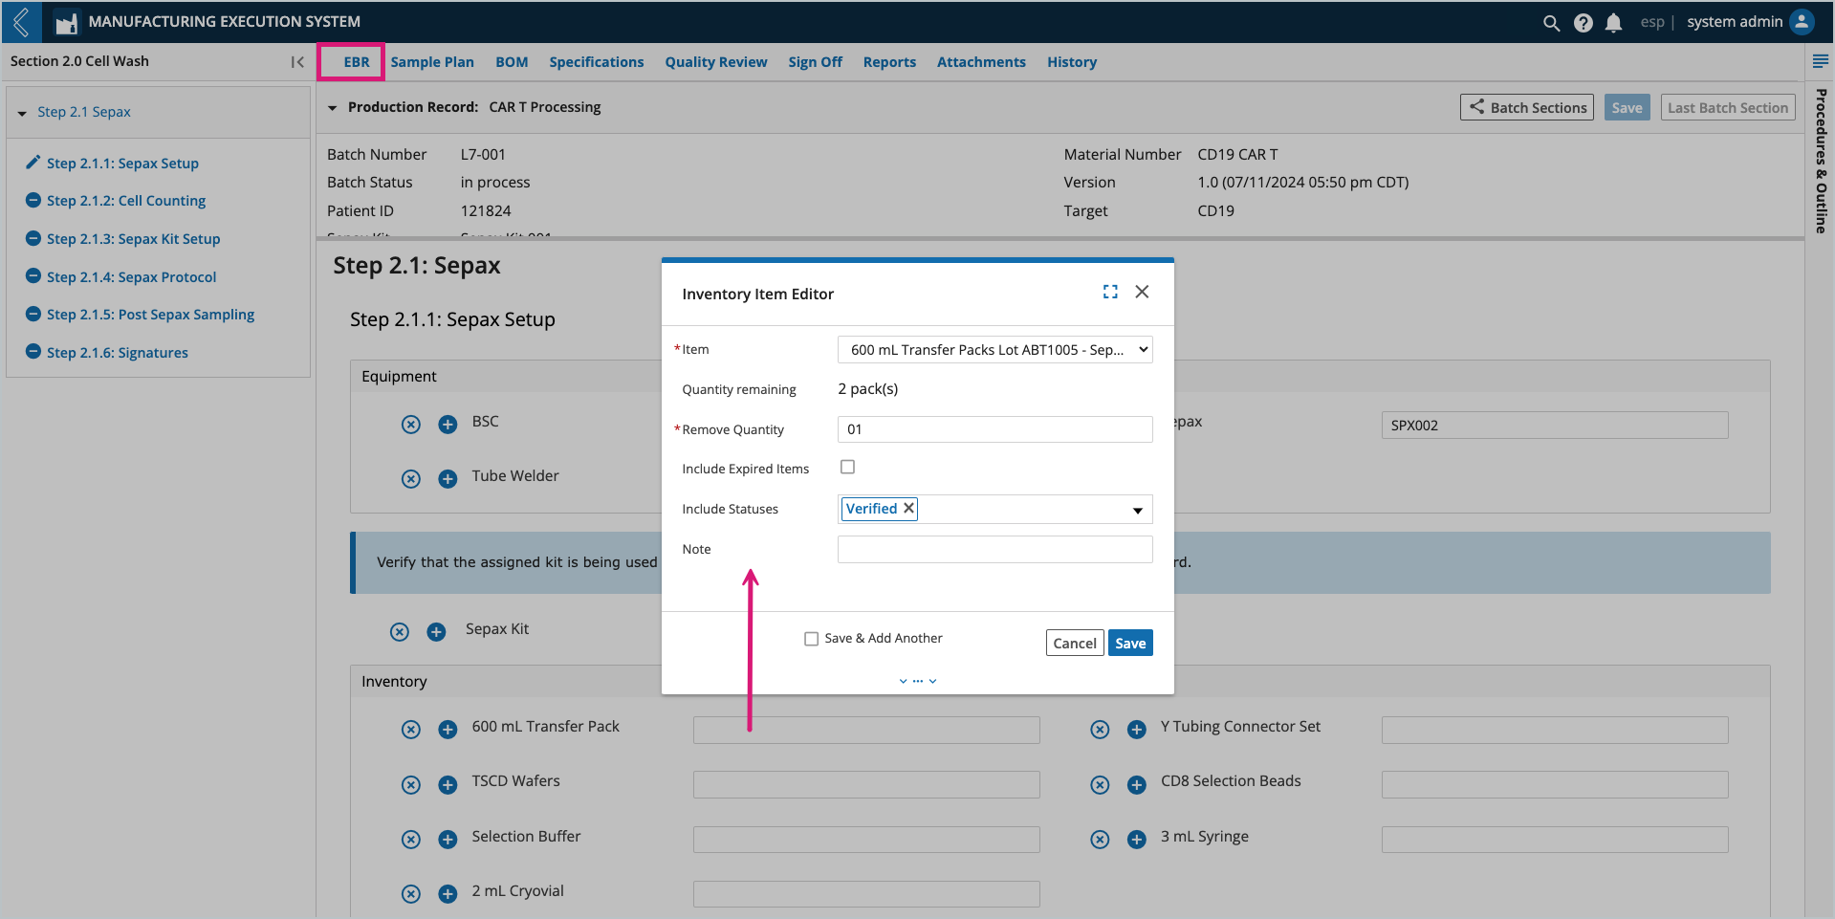
Task: Collapse the Section 2.0 sidebar panel
Action: click(297, 62)
